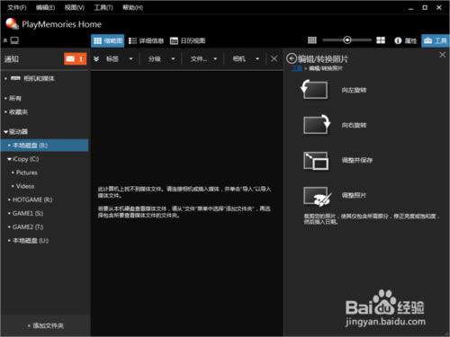This screenshot has width=450, height=337.
Task: Open the Edit (编辑) menu
Action: tap(45, 7)
